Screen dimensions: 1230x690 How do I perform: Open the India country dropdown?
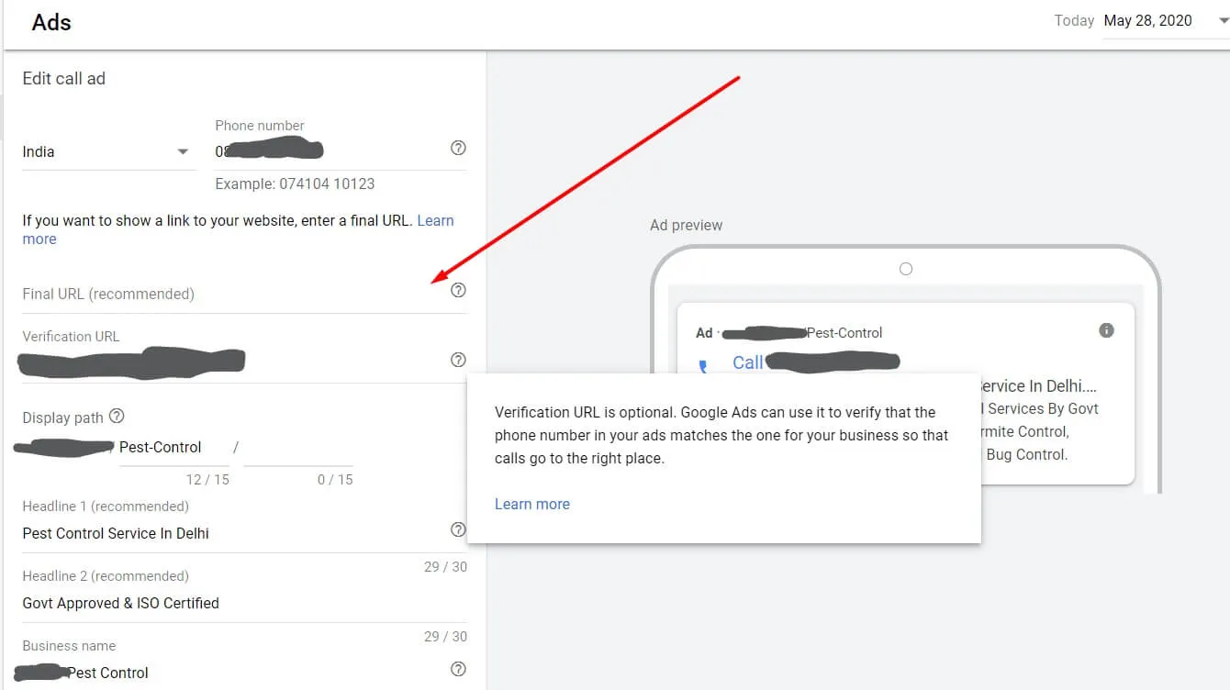(108, 152)
